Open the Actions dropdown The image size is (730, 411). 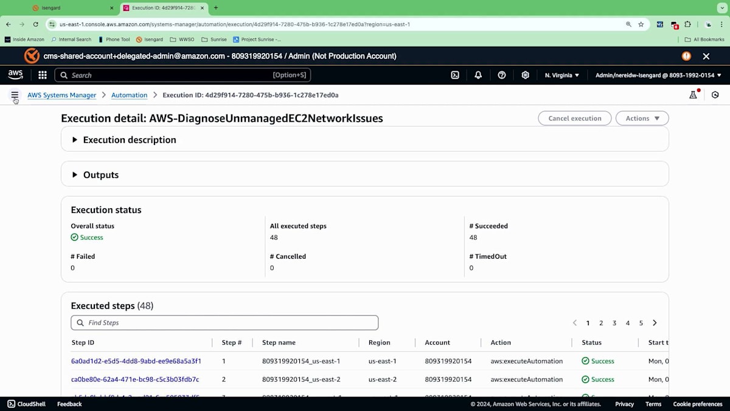[x=642, y=118]
